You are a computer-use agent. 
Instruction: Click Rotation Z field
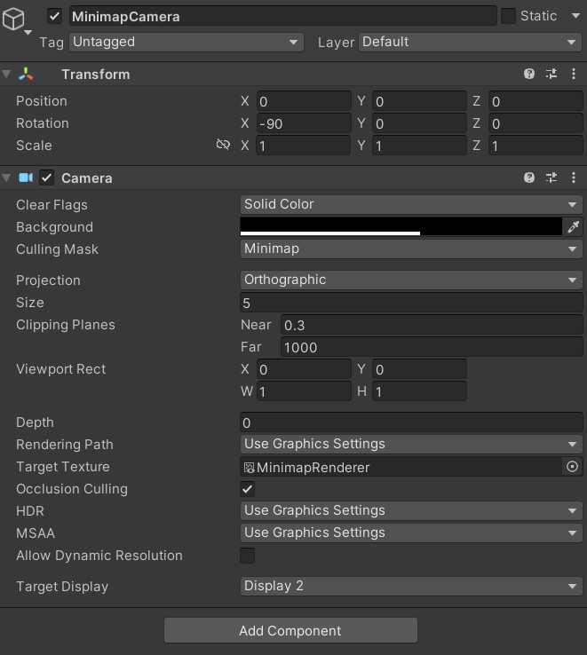(x=535, y=123)
